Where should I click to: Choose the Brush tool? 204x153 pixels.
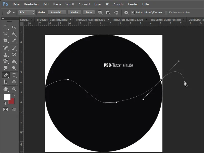coord(14,48)
